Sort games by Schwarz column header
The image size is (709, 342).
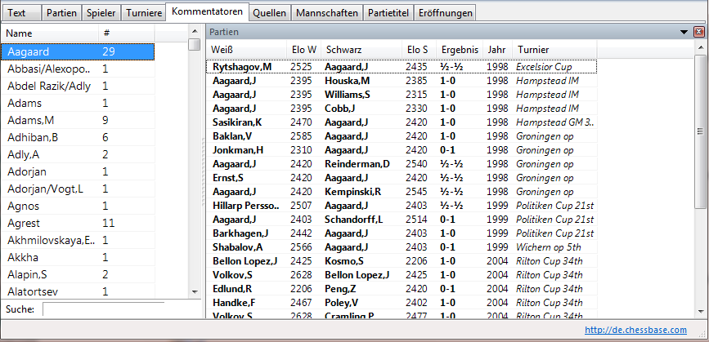point(361,50)
